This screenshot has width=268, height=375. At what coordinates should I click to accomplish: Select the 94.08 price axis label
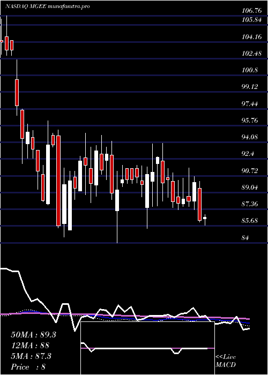pyautogui.click(x=250, y=137)
